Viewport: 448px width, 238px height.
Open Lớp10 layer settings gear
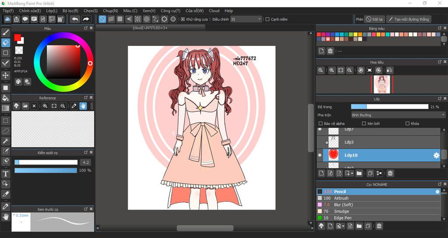tap(436, 155)
